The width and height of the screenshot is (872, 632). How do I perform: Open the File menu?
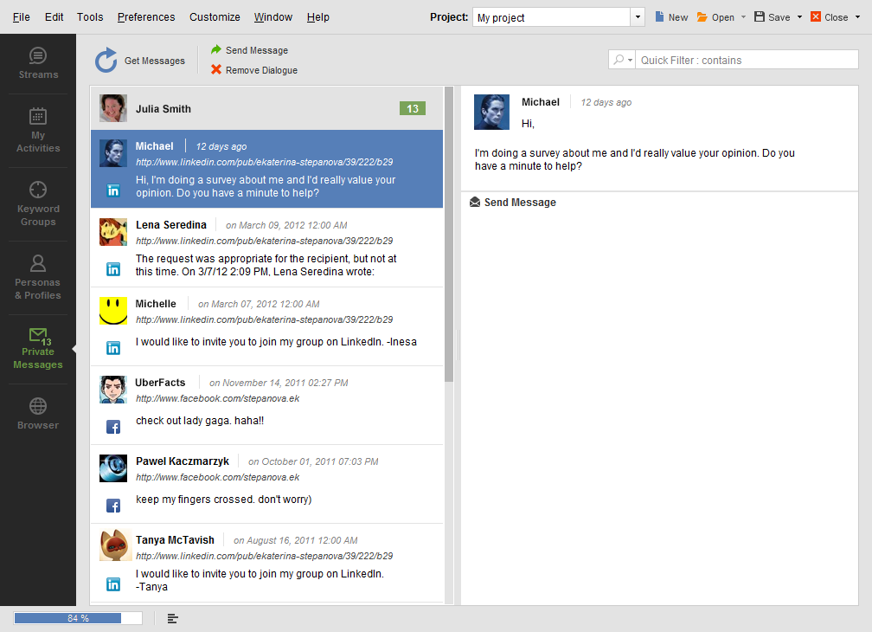pyautogui.click(x=21, y=17)
